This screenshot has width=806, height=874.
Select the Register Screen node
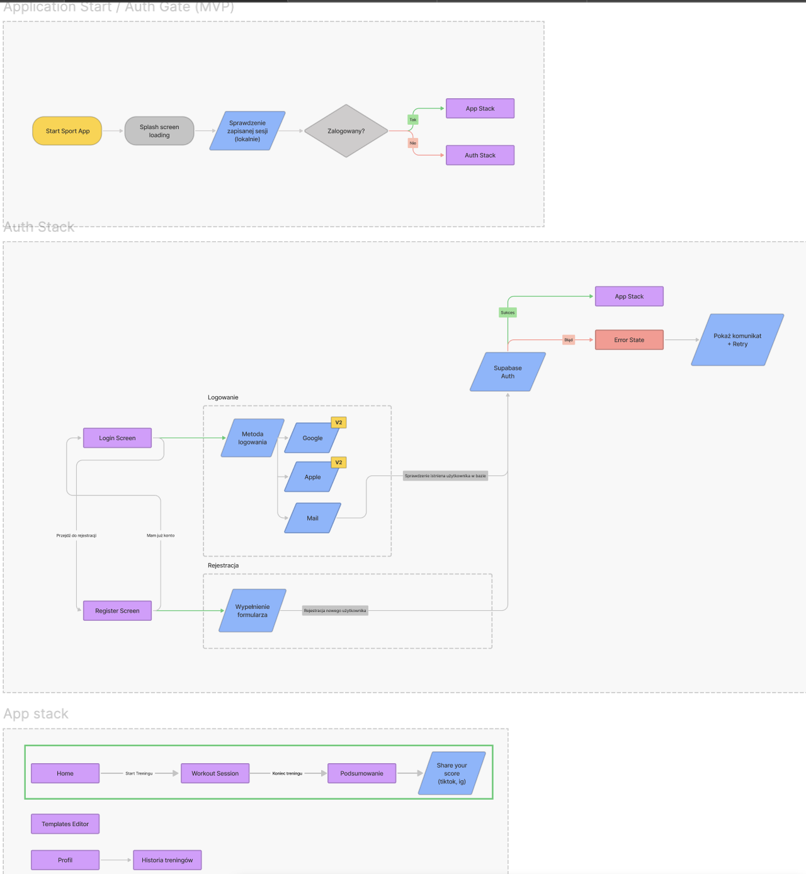[117, 611]
